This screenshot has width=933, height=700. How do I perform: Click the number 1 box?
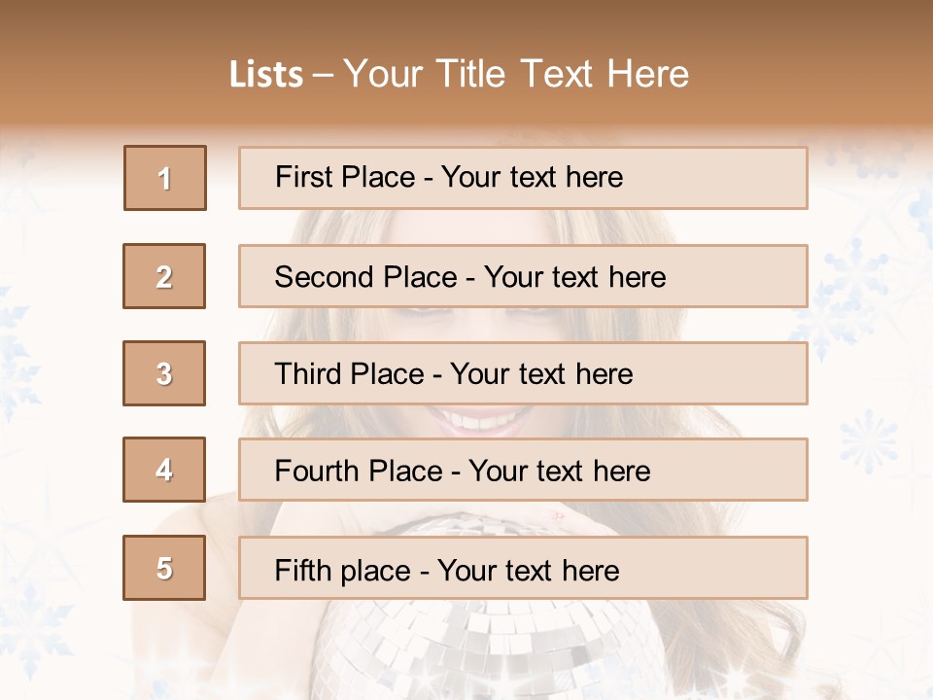pos(164,178)
